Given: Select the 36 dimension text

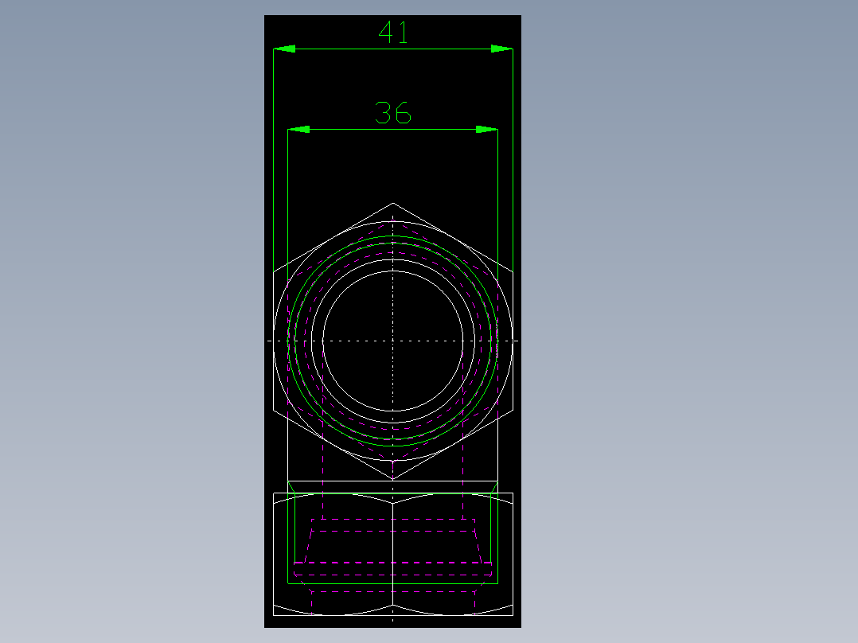Looking at the screenshot, I should [393, 113].
